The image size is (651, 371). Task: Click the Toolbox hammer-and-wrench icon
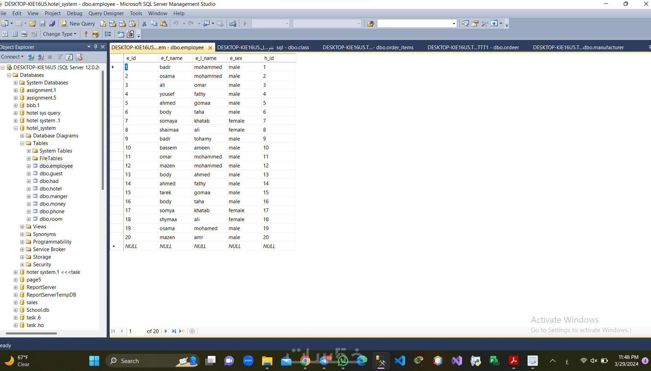(484, 24)
